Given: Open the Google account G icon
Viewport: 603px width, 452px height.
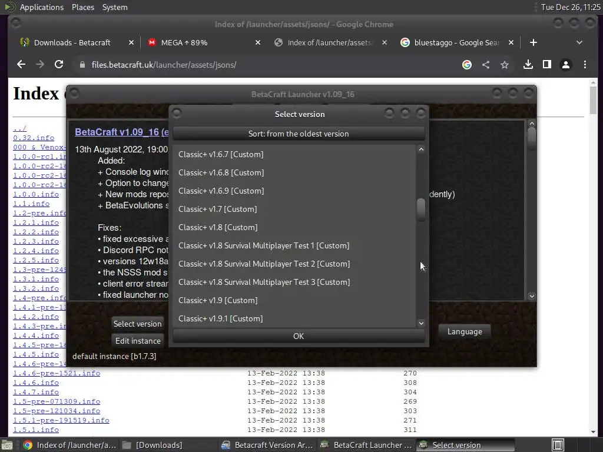Looking at the screenshot, I should [x=467, y=65].
